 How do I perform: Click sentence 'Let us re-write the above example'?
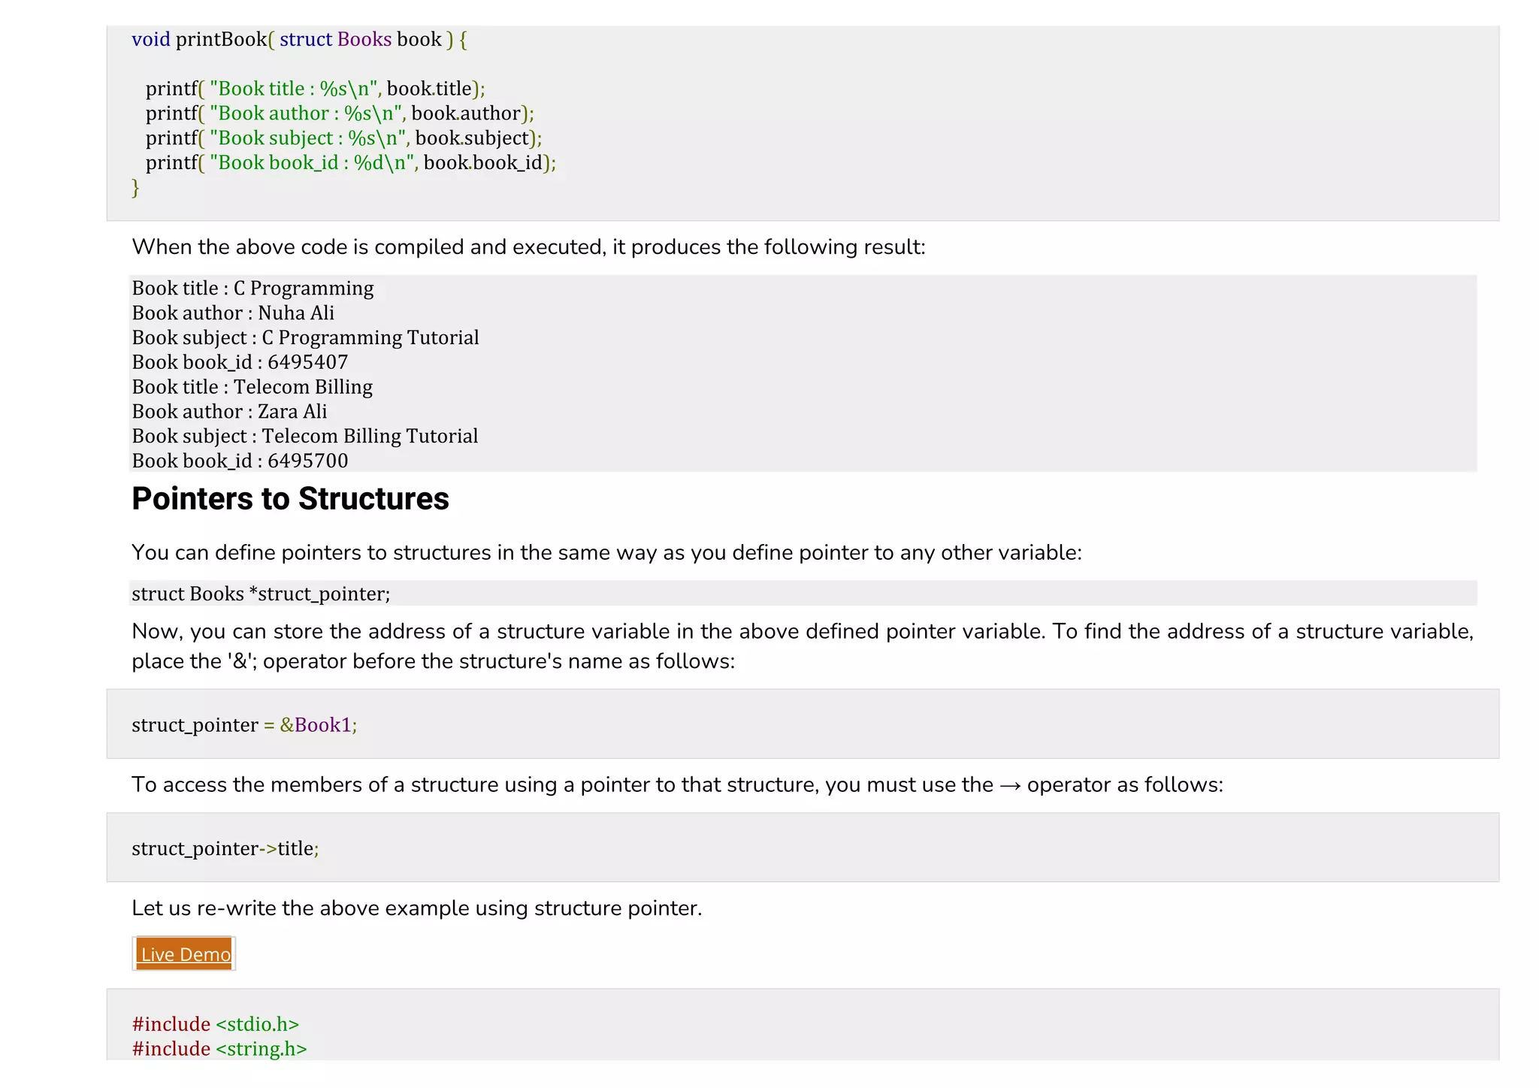[x=416, y=908]
